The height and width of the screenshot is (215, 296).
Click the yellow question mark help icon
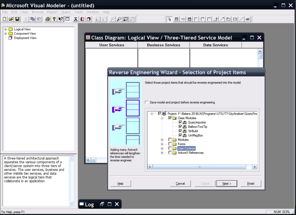[x=54, y=19]
